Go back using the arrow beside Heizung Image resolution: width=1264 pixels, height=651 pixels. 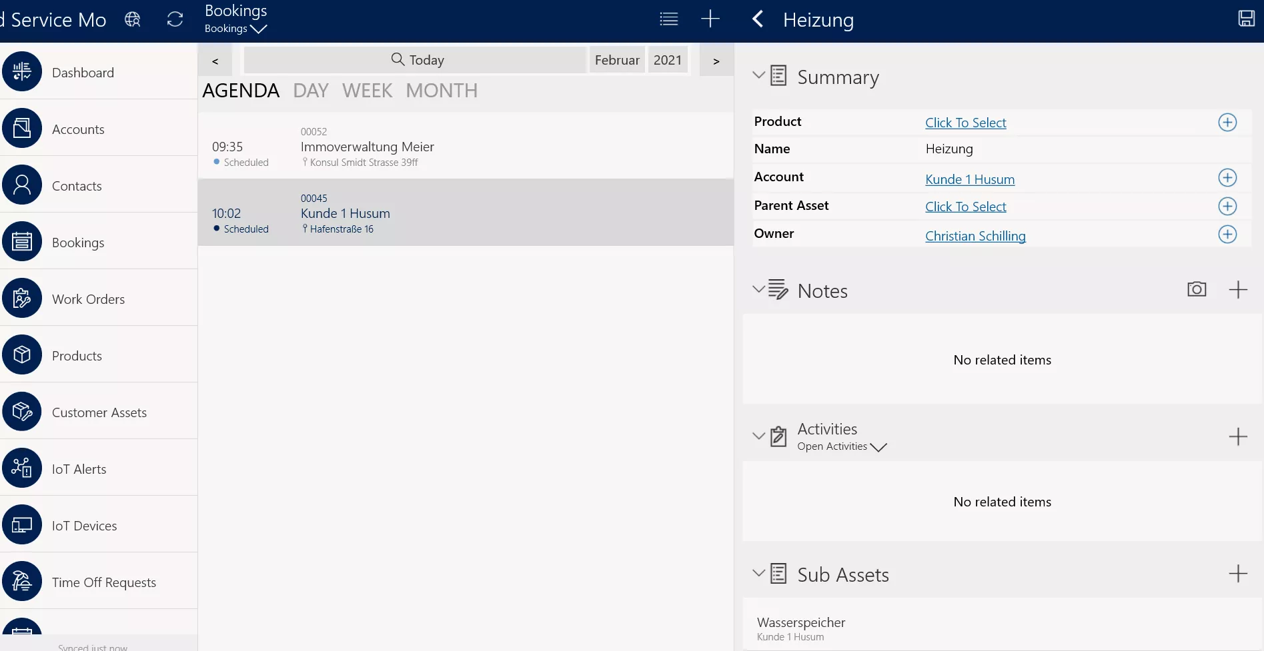coord(758,19)
